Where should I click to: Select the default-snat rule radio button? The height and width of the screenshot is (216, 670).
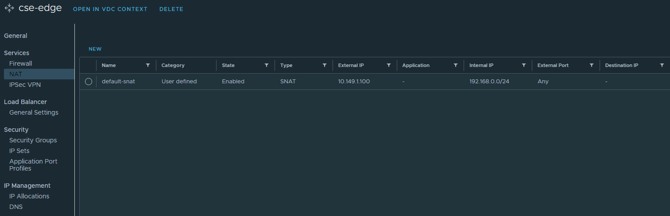pos(89,82)
